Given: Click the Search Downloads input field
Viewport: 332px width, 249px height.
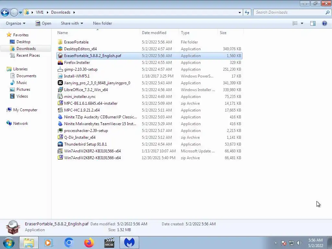Looking at the screenshot, I should 290,12.
